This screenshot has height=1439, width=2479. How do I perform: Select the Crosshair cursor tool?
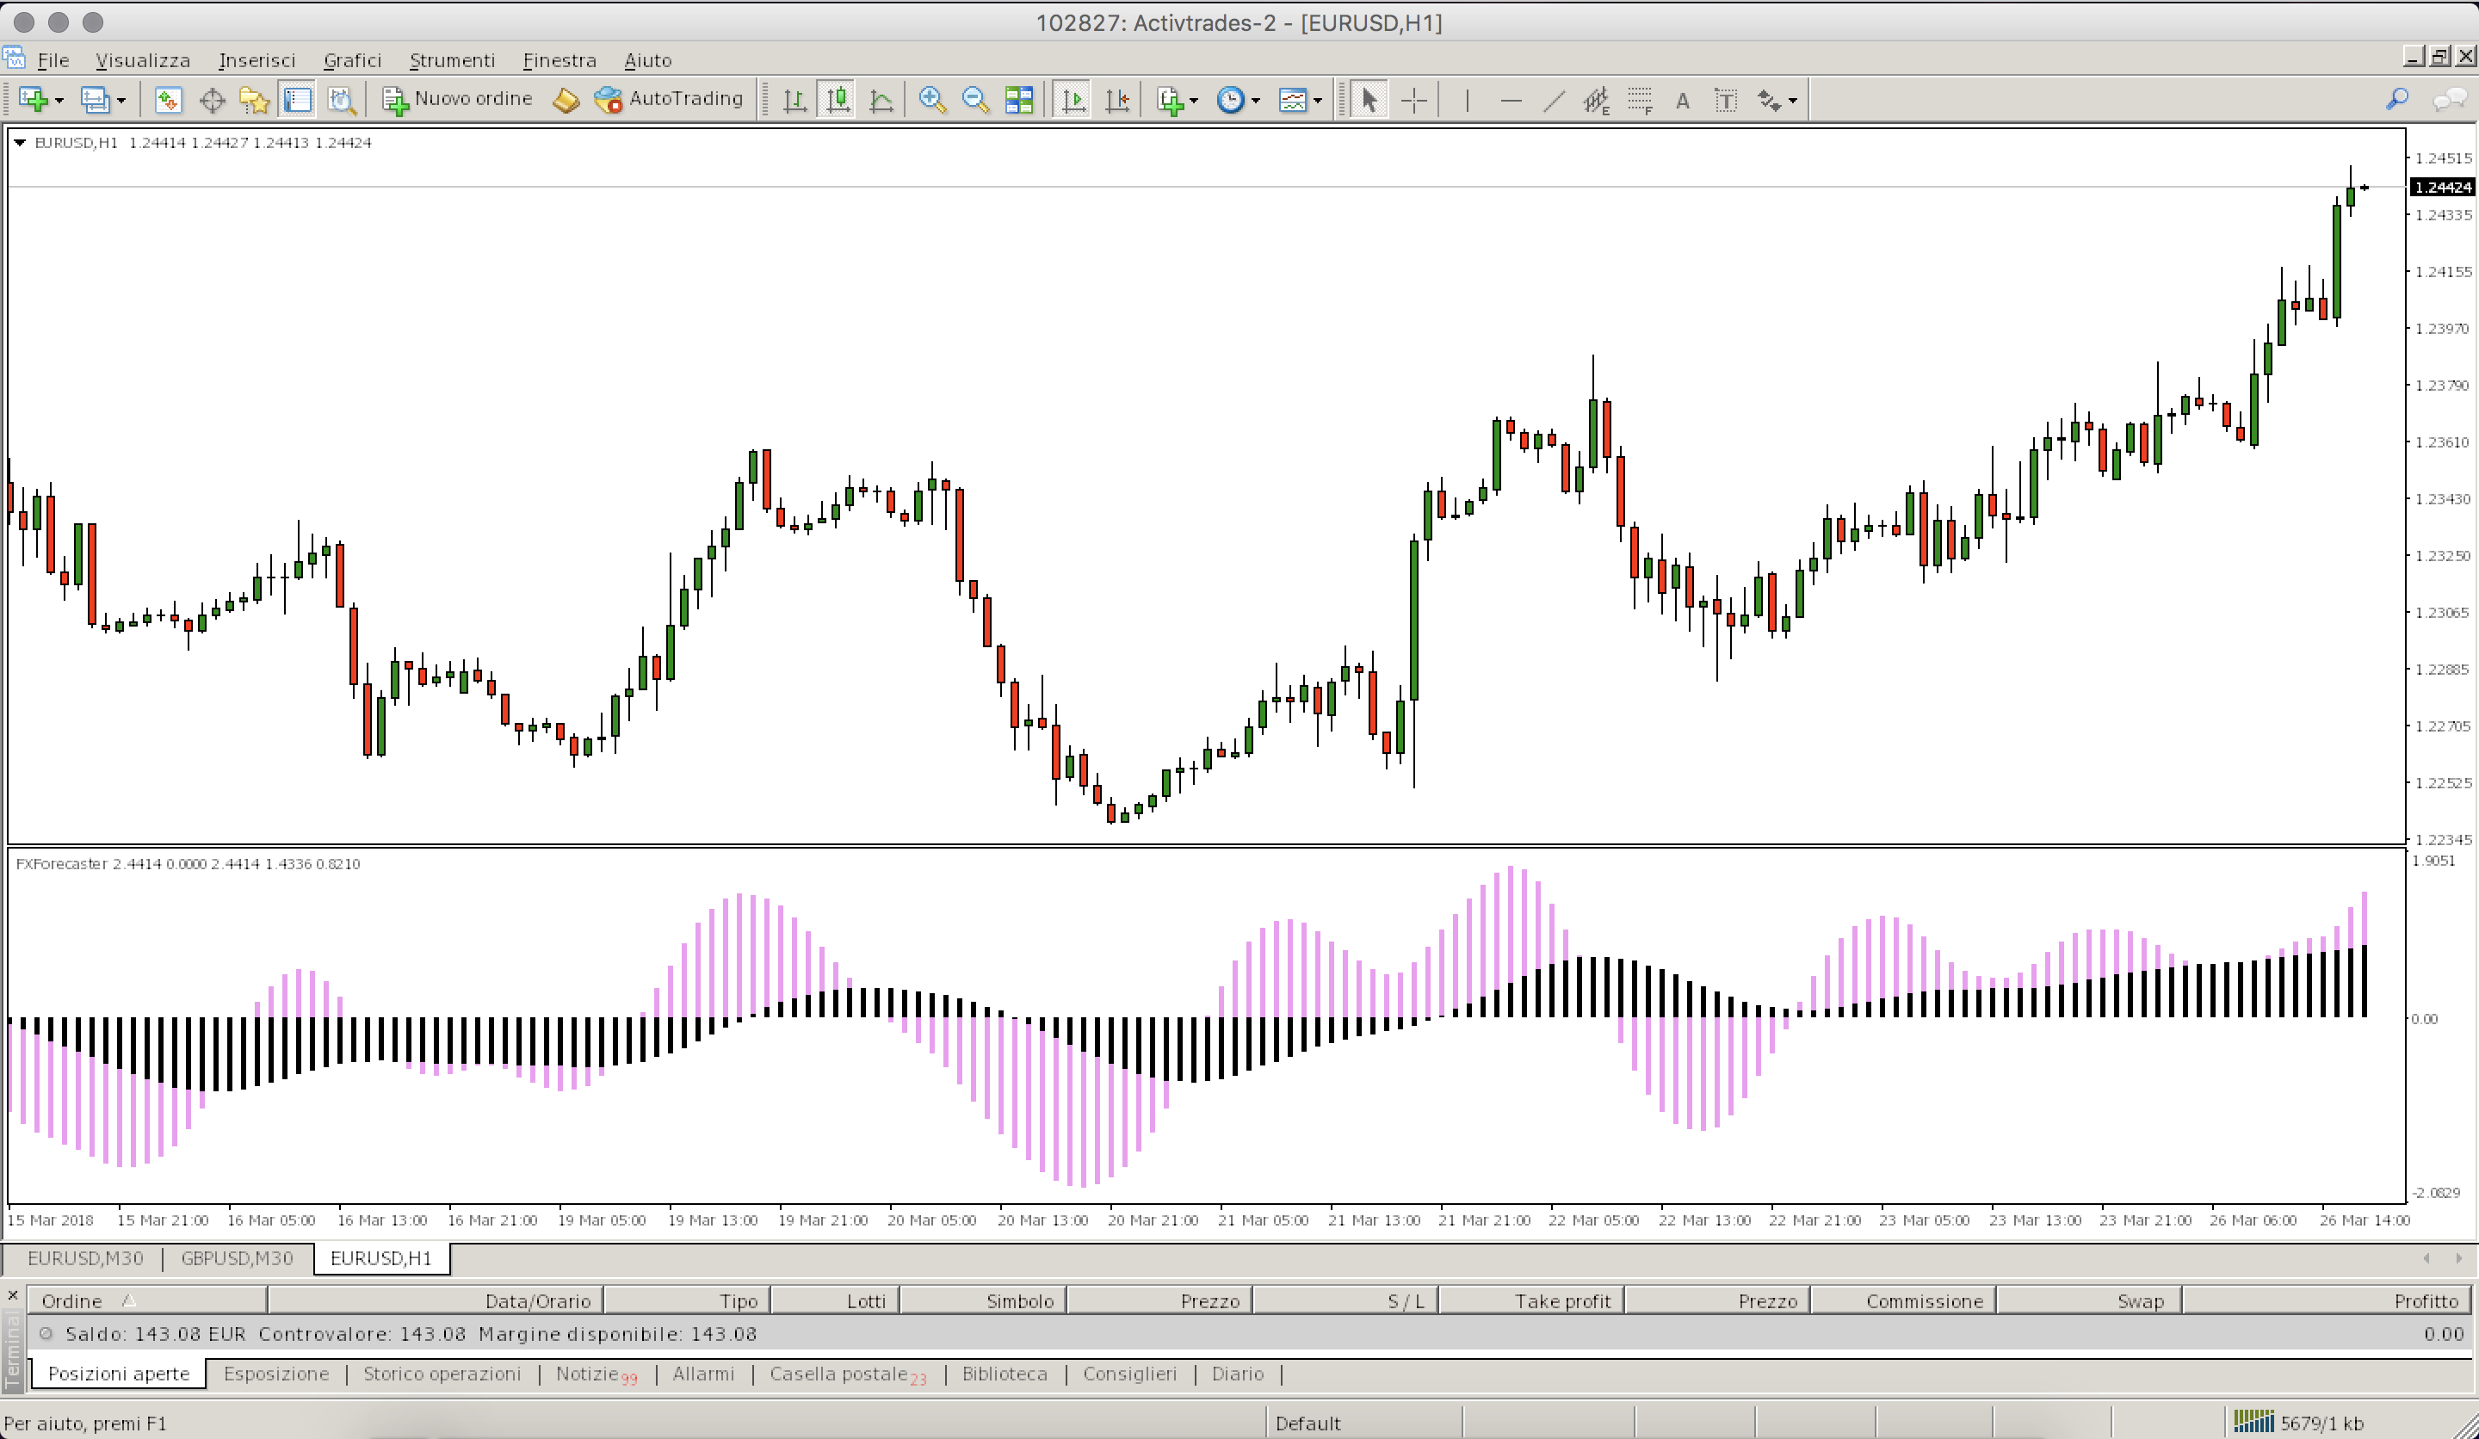pyautogui.click(x=1413, y=99)
